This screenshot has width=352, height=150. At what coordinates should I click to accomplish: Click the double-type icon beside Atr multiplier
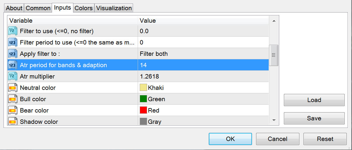coord(13,76)
